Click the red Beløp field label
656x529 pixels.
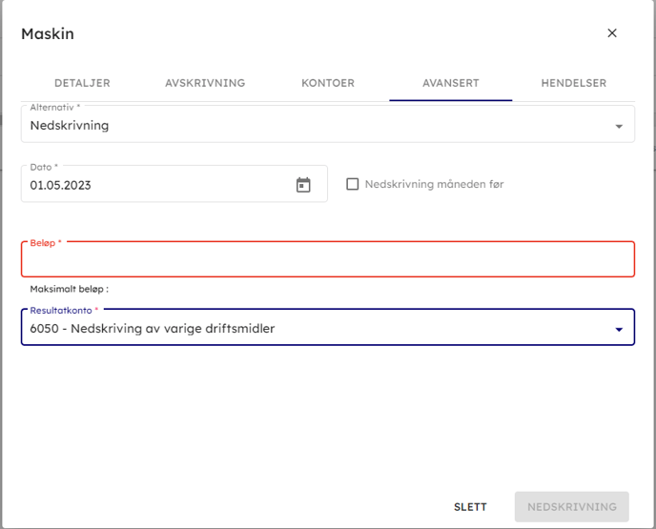point(45,243)
